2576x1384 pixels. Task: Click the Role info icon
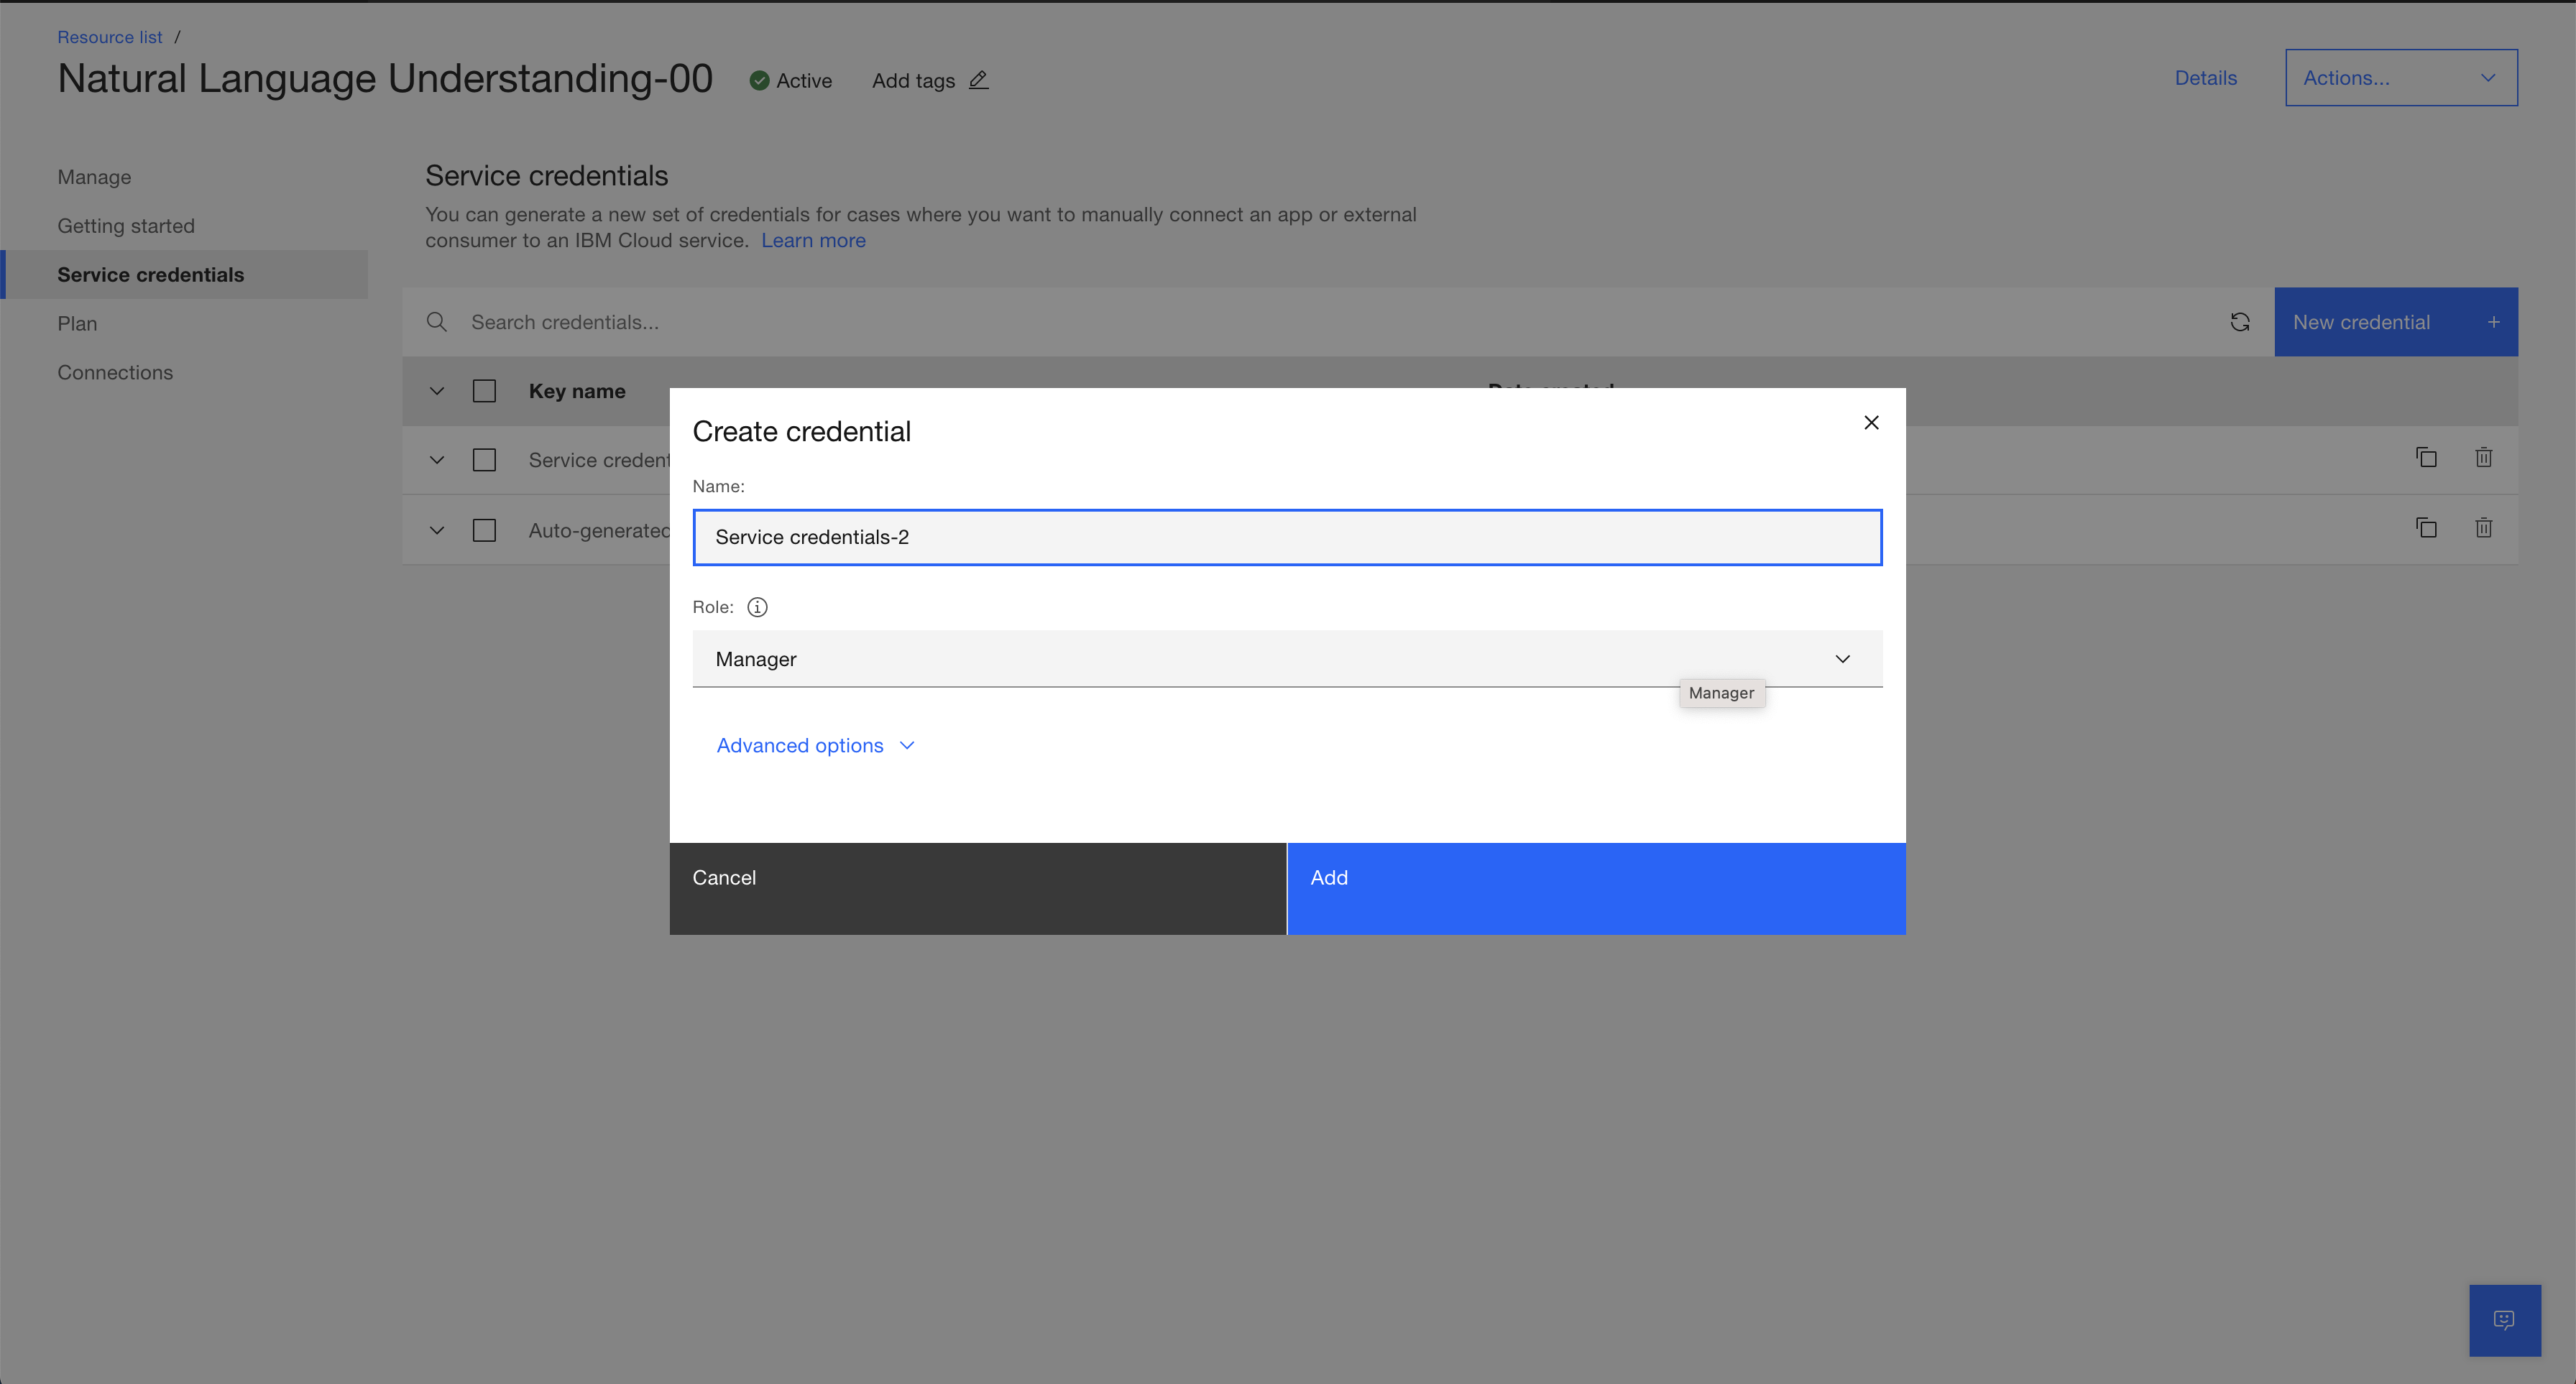pyautogui.click(x=757, y=607)
